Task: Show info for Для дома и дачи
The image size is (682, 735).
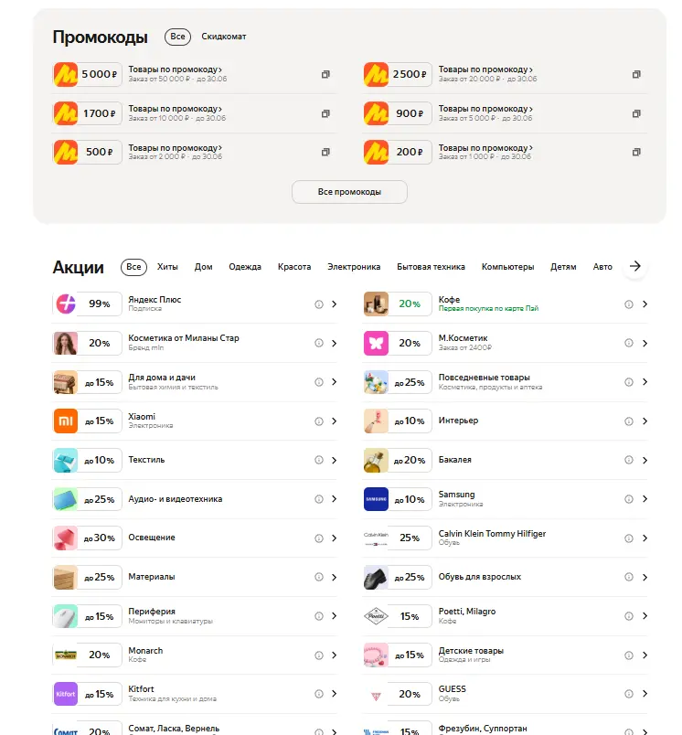Action: [319, 382]
